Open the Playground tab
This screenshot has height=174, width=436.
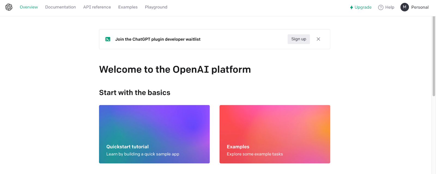(x=156, y=7)
